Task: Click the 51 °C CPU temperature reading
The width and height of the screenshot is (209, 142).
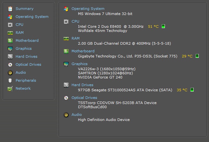Action: [x=153, y=26]
